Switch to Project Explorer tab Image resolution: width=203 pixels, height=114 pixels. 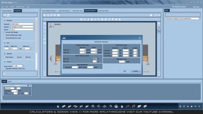tap(7, 11)
